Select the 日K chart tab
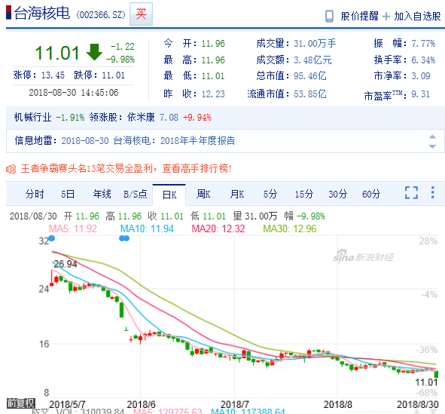The height and width of the screenshot is (414, 445). tap(169, 195)
